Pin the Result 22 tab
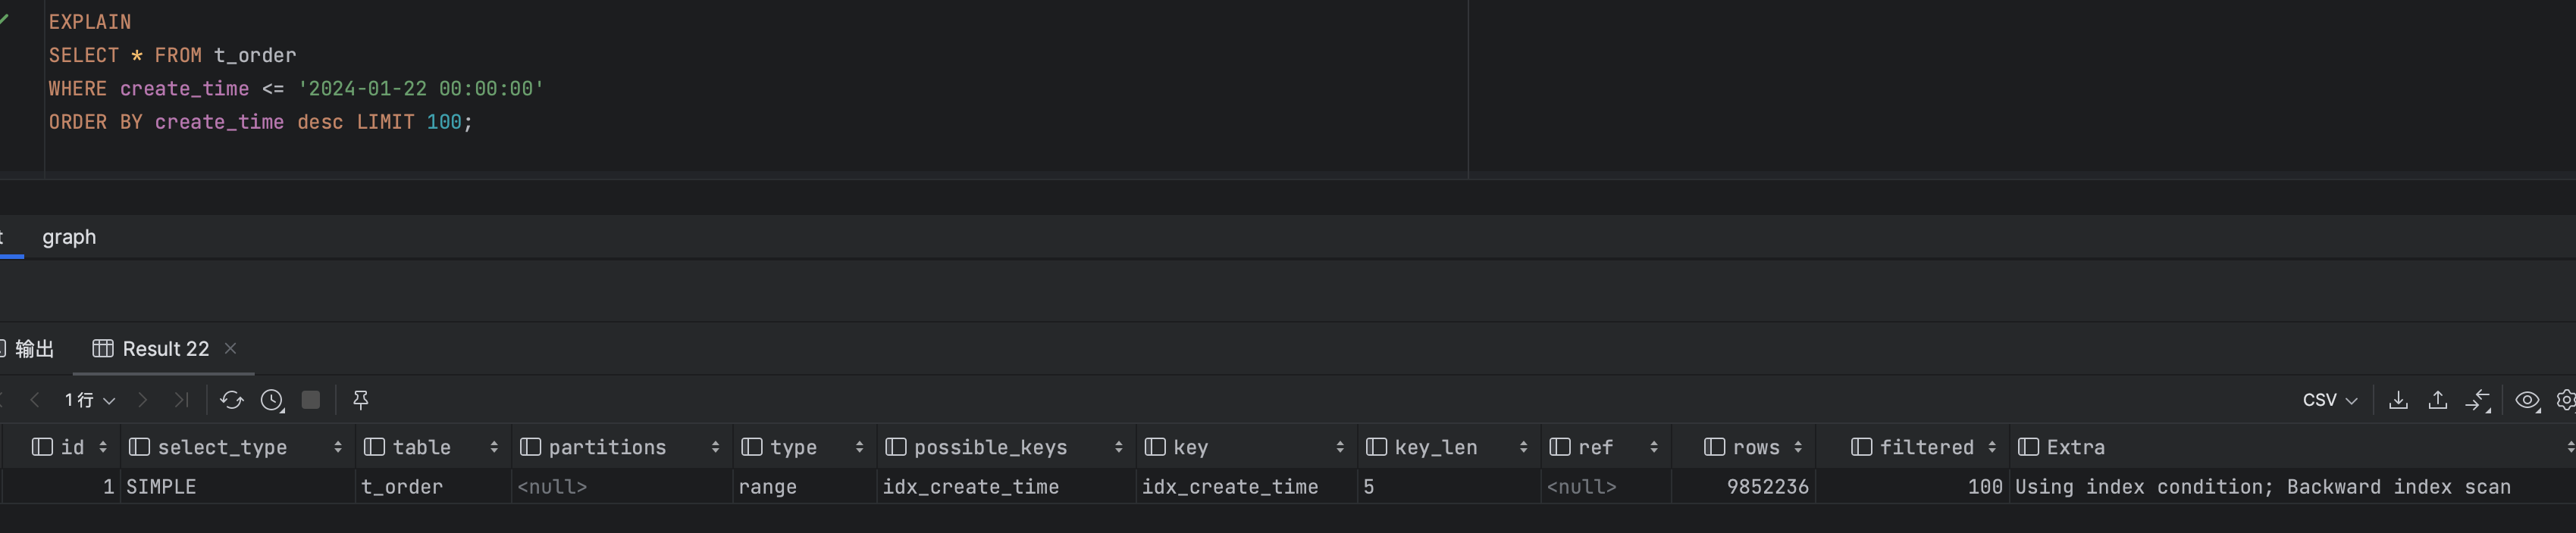Screen dimensions: 2576x533 coord(361,401)
